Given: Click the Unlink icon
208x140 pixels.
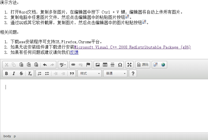Looking at the screenshot, I should tap(81, 65).
